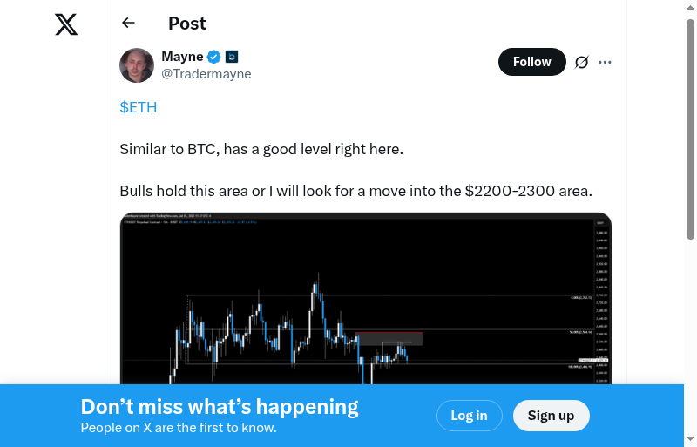
Task: Go back using the left arrow
Action: pos(129,23)
